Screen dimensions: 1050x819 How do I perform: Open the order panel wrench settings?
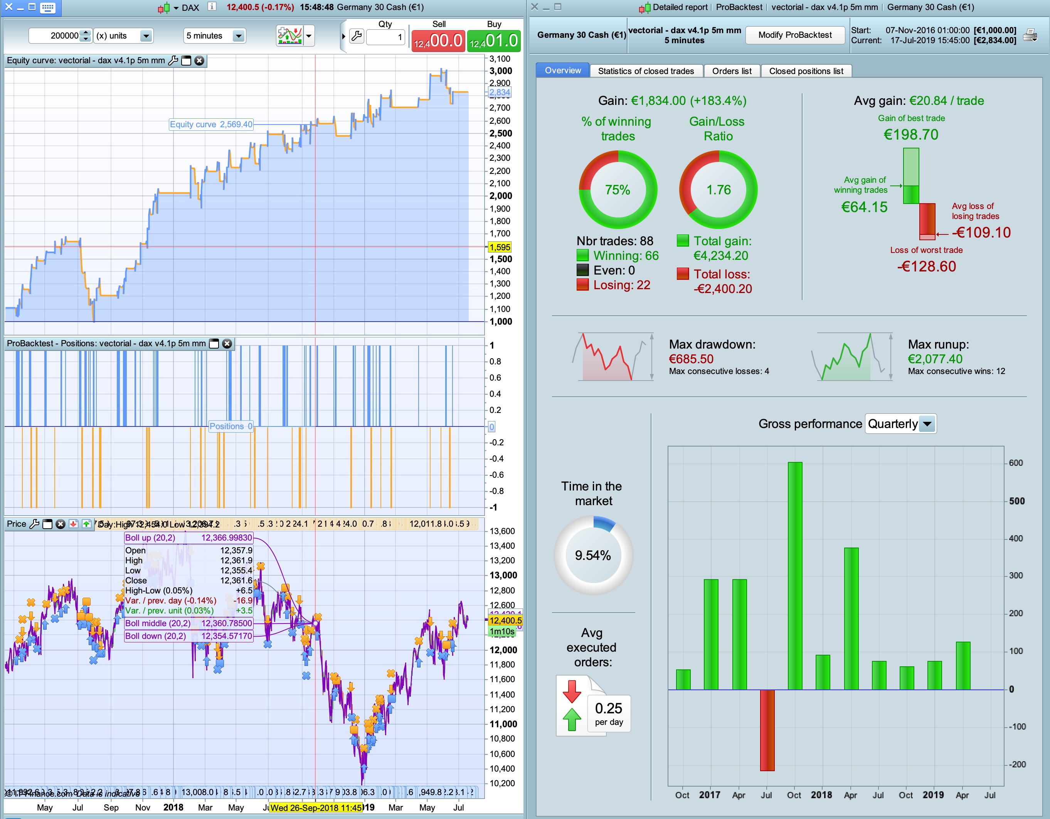[356, 36]
